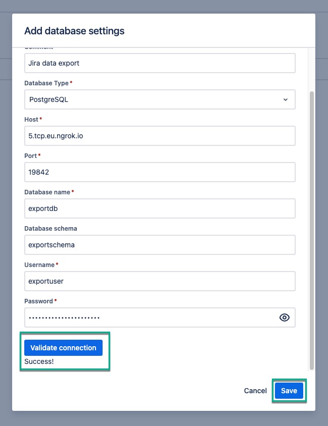The width and height of the screenshot is (328, 426).
Task: Click the Success! validation message
Action: tap(38, 361)
